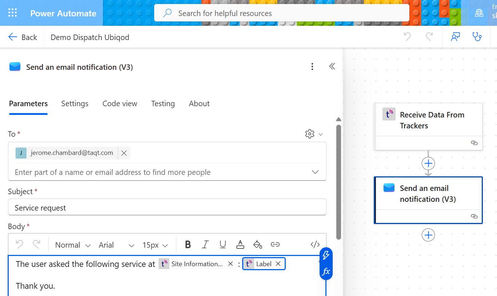497x296 pixels.
Task: Open the Arial font dropdown
Action: coord(117,245)
